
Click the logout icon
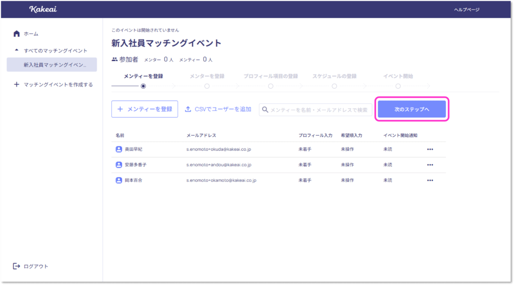(17, 266)
